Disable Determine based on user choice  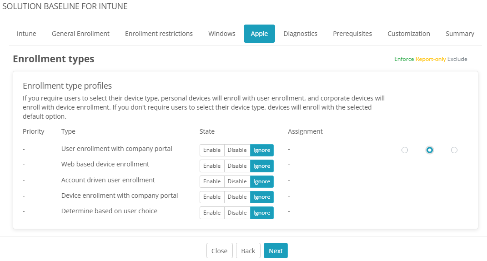click(x=237, y=213)
